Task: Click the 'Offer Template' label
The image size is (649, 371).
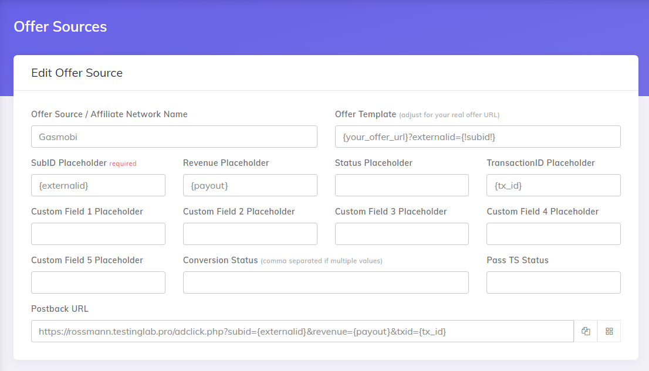Action: click(366, 114)
